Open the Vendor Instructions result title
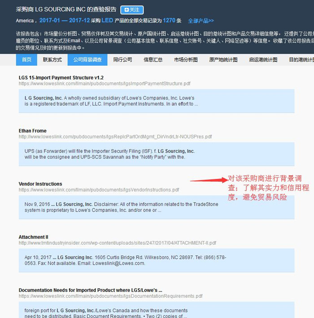 coord(40,184)
